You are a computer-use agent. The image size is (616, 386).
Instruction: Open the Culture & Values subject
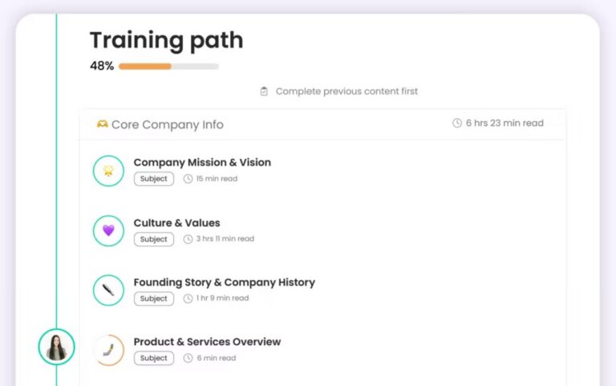pyautogui.click(x=176, y=223)
